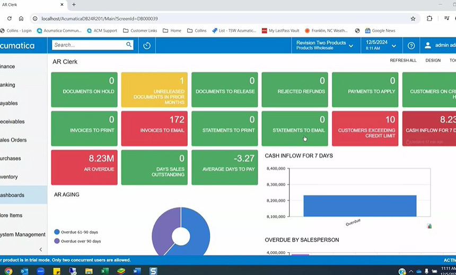Viewport: 456px width, 275px height.
Task: Open Chrome from the taskbar
Action: [8, 271]
